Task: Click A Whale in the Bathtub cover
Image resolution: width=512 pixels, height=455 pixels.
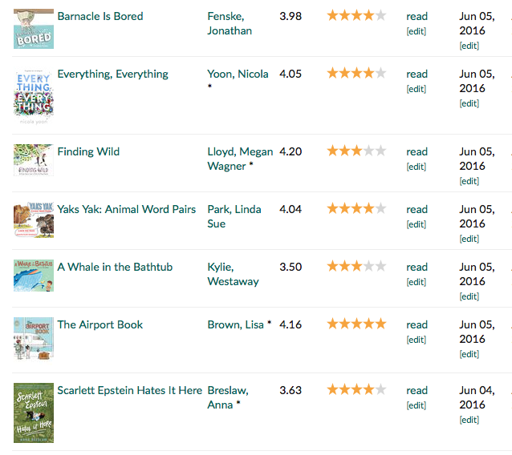Action: [x=34, y=276]
